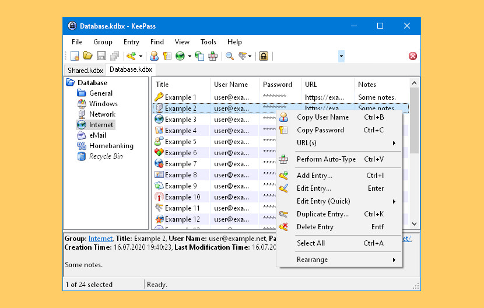Choose Delete Entry in context menu
The height and width of the screenshot is (308, 484).
pos(339,227)
